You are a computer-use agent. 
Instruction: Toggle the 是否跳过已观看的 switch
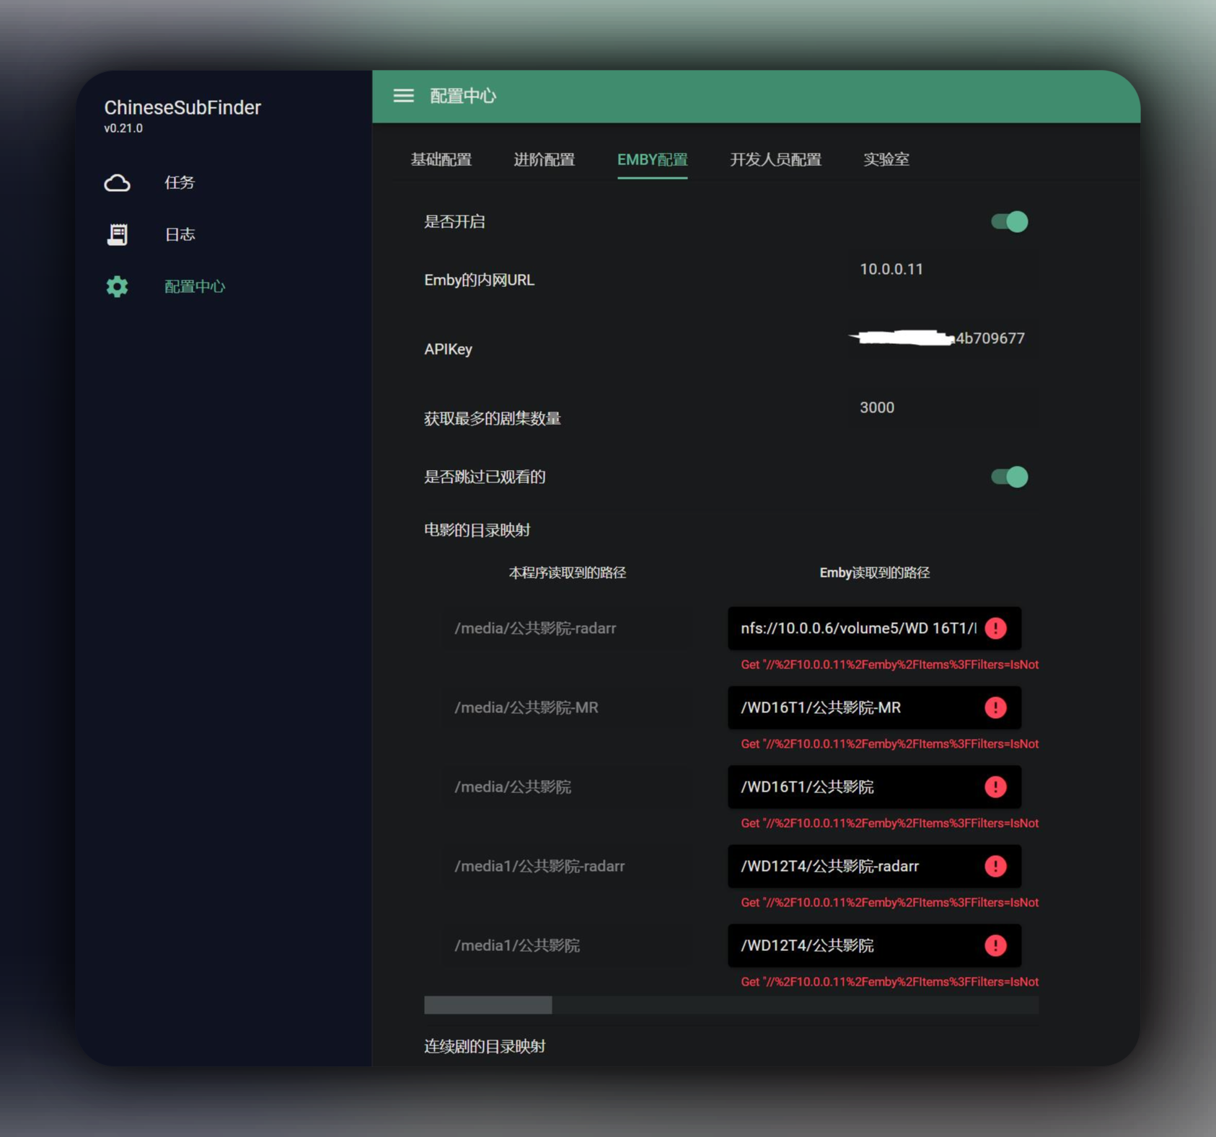tap(1009, 477)
